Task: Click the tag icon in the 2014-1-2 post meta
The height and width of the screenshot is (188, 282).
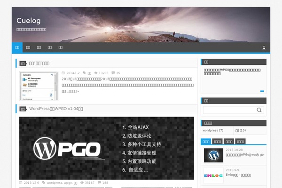Action: point(84,73)
